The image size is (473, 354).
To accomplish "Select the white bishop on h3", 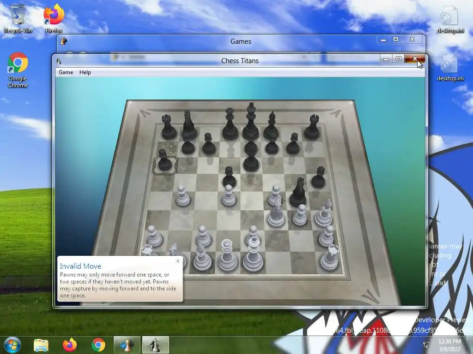I will [x=324, y=214].
